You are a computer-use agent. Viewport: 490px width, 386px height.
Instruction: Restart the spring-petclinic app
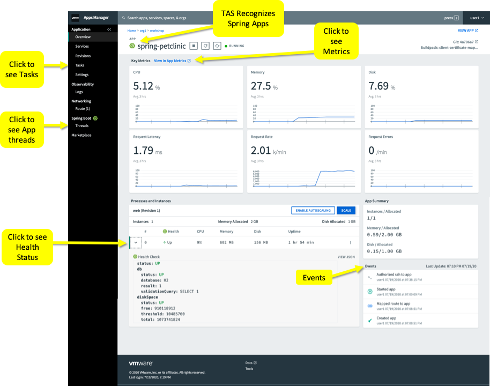[x=205, y=46]
